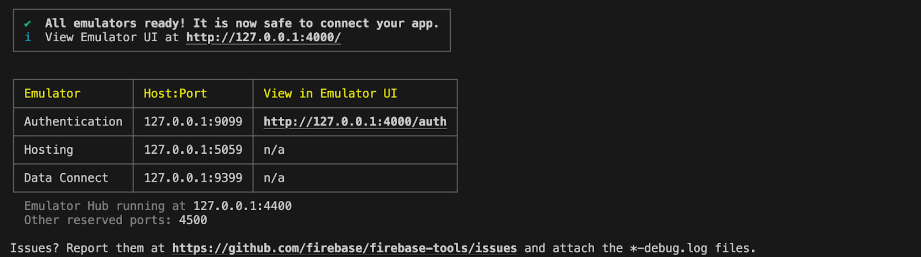921x257 pixels.
Task: Click the Hosting emulator row label
Action: click(48, 150)
